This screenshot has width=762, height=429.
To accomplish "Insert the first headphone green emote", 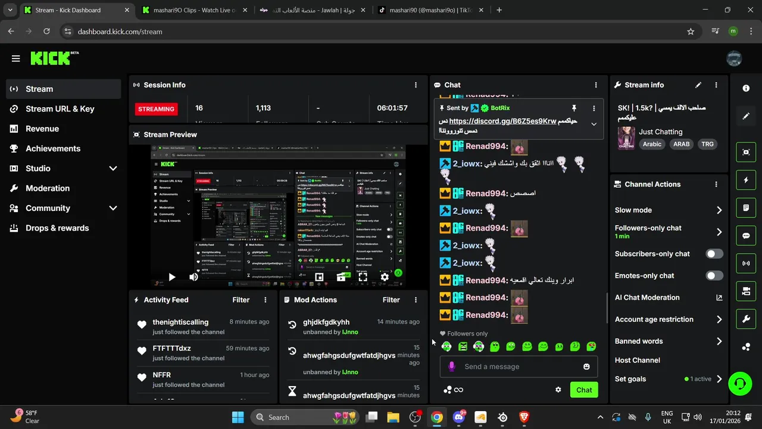I will coord(446,346).
